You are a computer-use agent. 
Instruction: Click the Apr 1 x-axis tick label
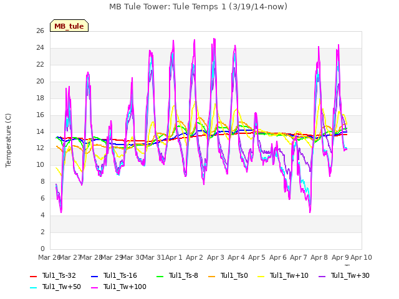pos(174,257)
